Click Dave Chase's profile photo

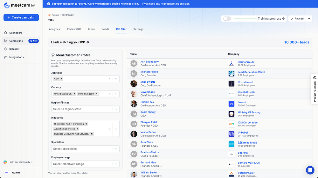134,94
